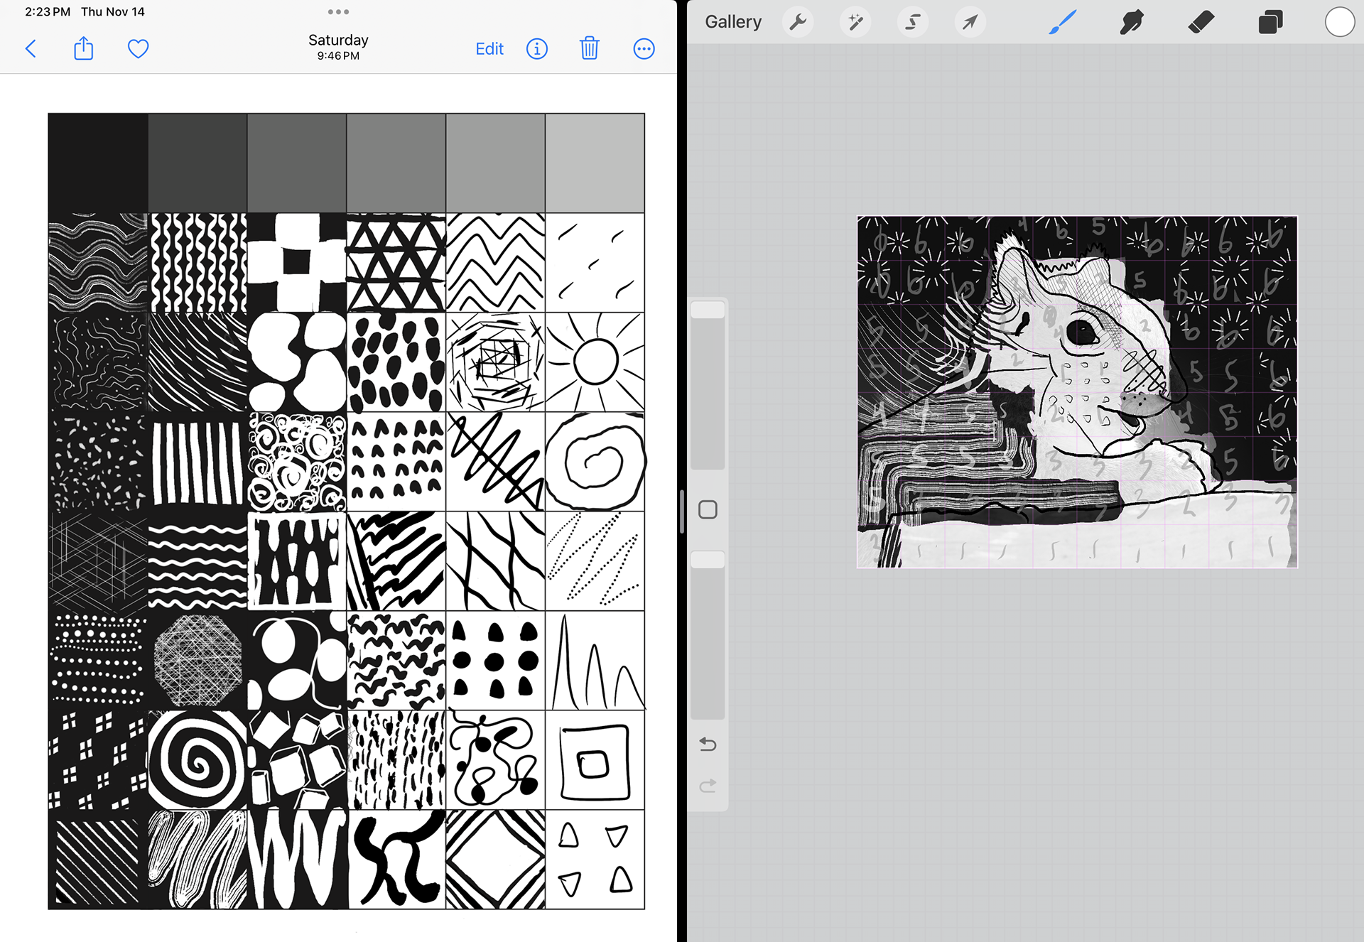The width and height of the screenshot is (1364, 942).
Task: Click the brush opacity slider
Action: coord(708,635)
